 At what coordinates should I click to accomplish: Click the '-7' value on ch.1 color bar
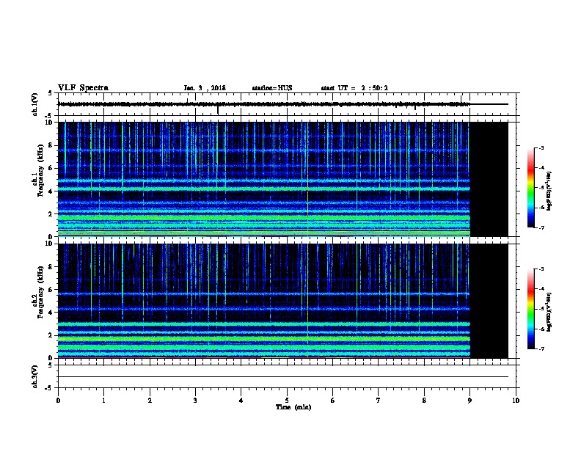coord(541,228)
